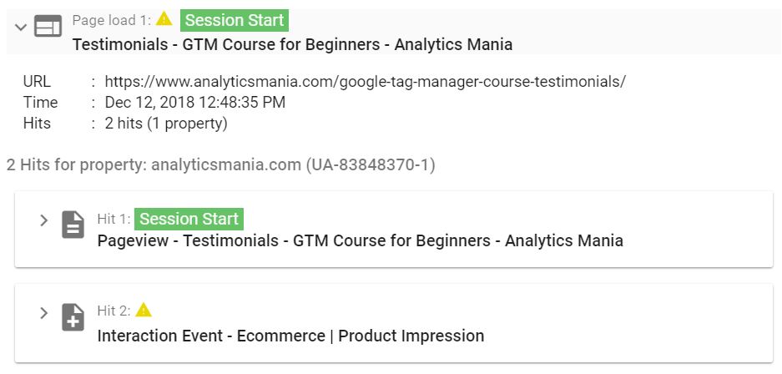Click the warning triangle next to Page load 1
Viewport: 782px width, 374px height.
[164, 19]
